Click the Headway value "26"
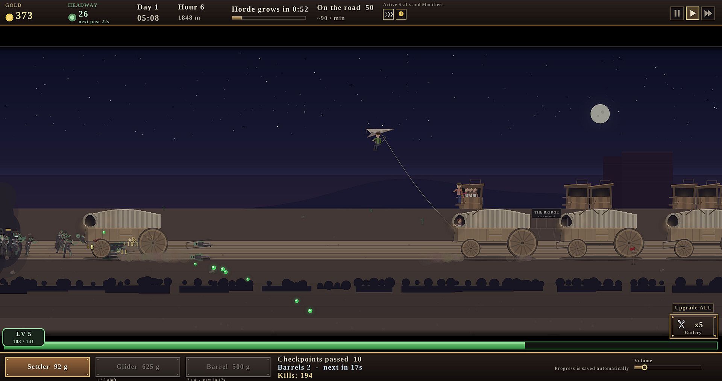The height and width of the screenshot is (381, 722). tap(83, 14)
